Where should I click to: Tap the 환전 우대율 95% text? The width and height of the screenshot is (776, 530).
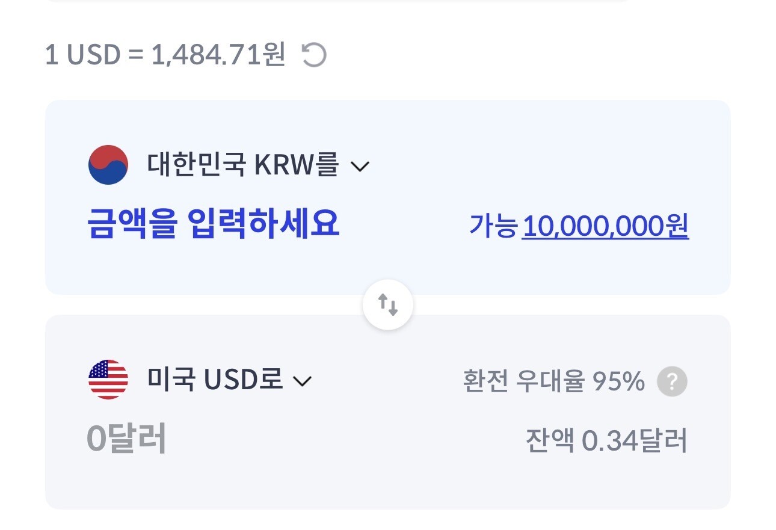553,381
